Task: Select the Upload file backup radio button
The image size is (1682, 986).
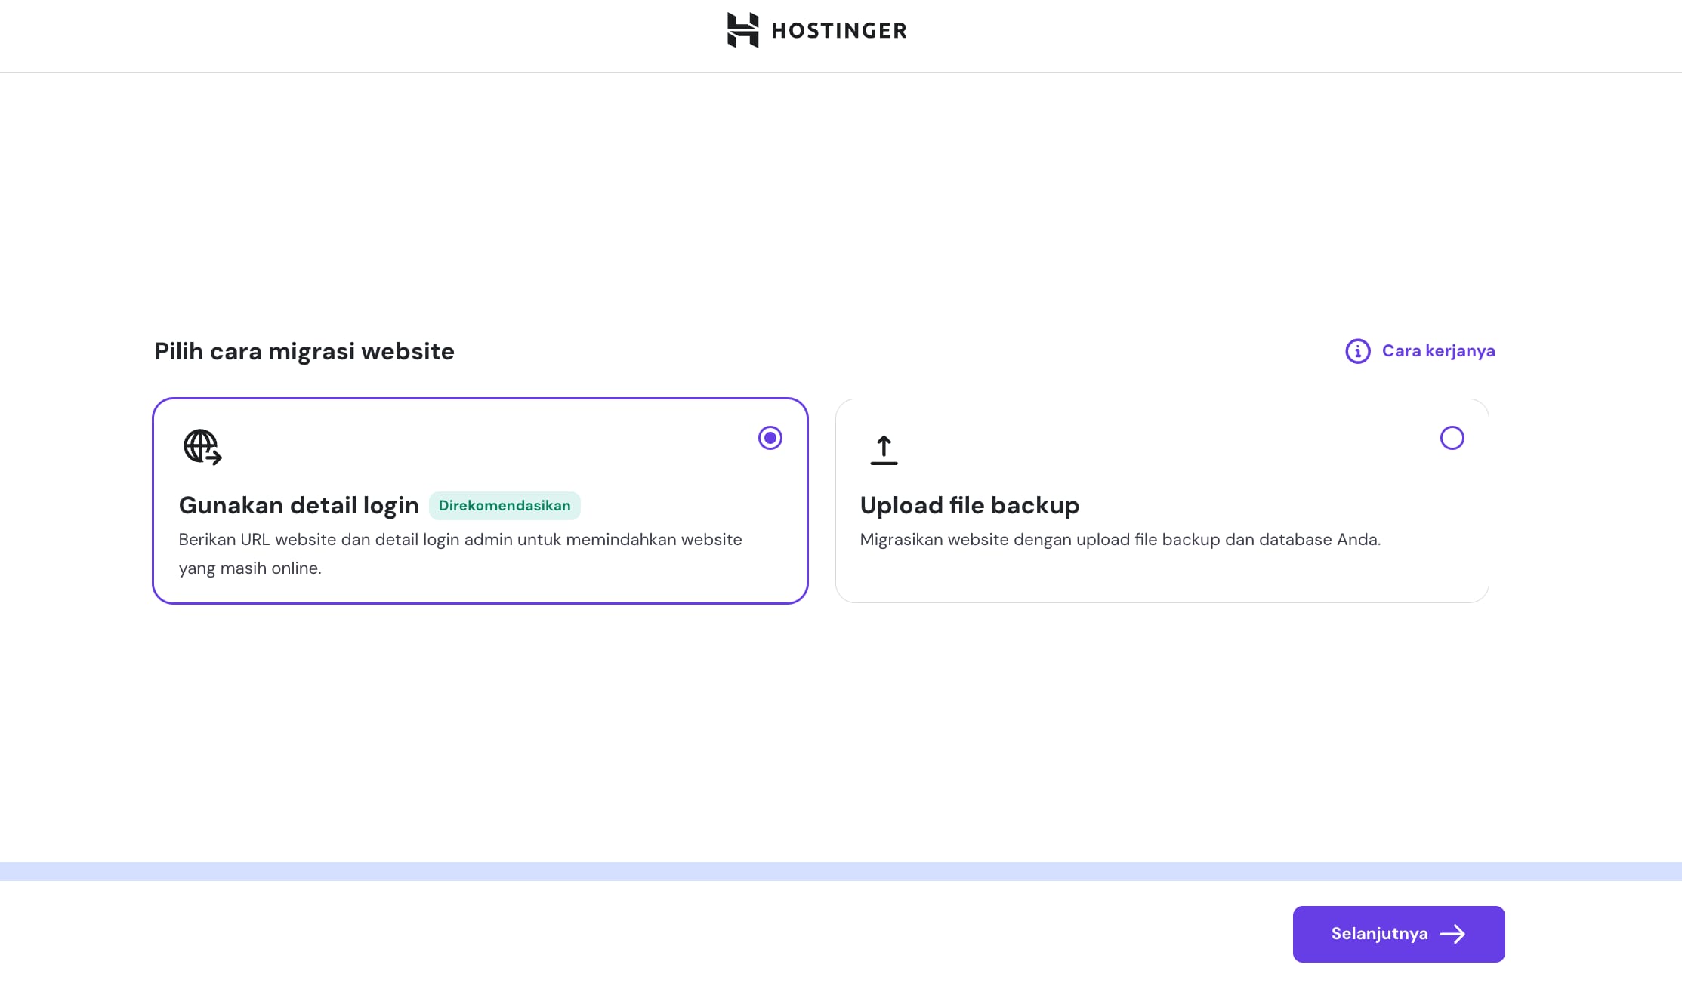Action: pos(1452,438)
